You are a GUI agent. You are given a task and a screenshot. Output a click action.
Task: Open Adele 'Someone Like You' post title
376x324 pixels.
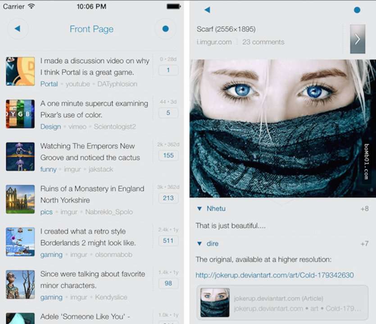[85, 316]
